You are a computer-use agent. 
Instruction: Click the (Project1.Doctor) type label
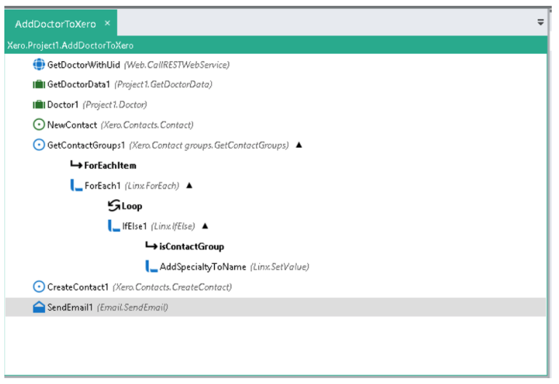[x=115, y=105]
